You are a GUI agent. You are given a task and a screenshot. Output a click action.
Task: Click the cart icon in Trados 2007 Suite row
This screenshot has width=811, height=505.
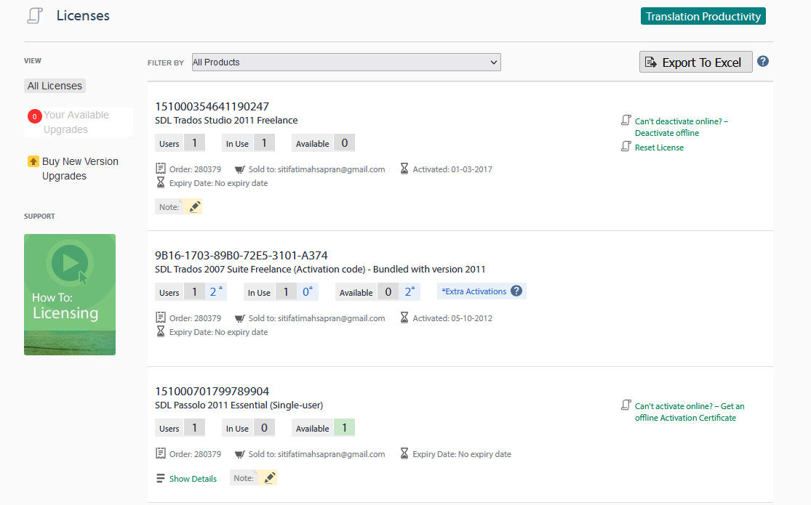(239, 318)
